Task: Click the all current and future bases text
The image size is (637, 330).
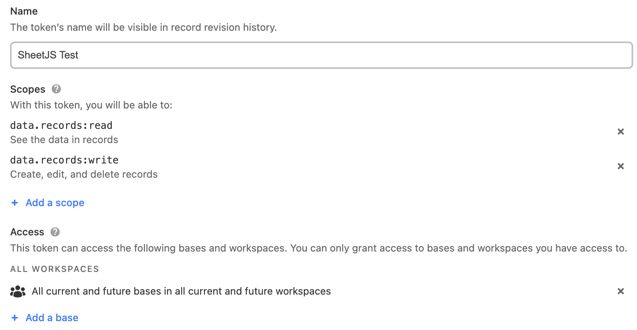Action: coord(181,291)
